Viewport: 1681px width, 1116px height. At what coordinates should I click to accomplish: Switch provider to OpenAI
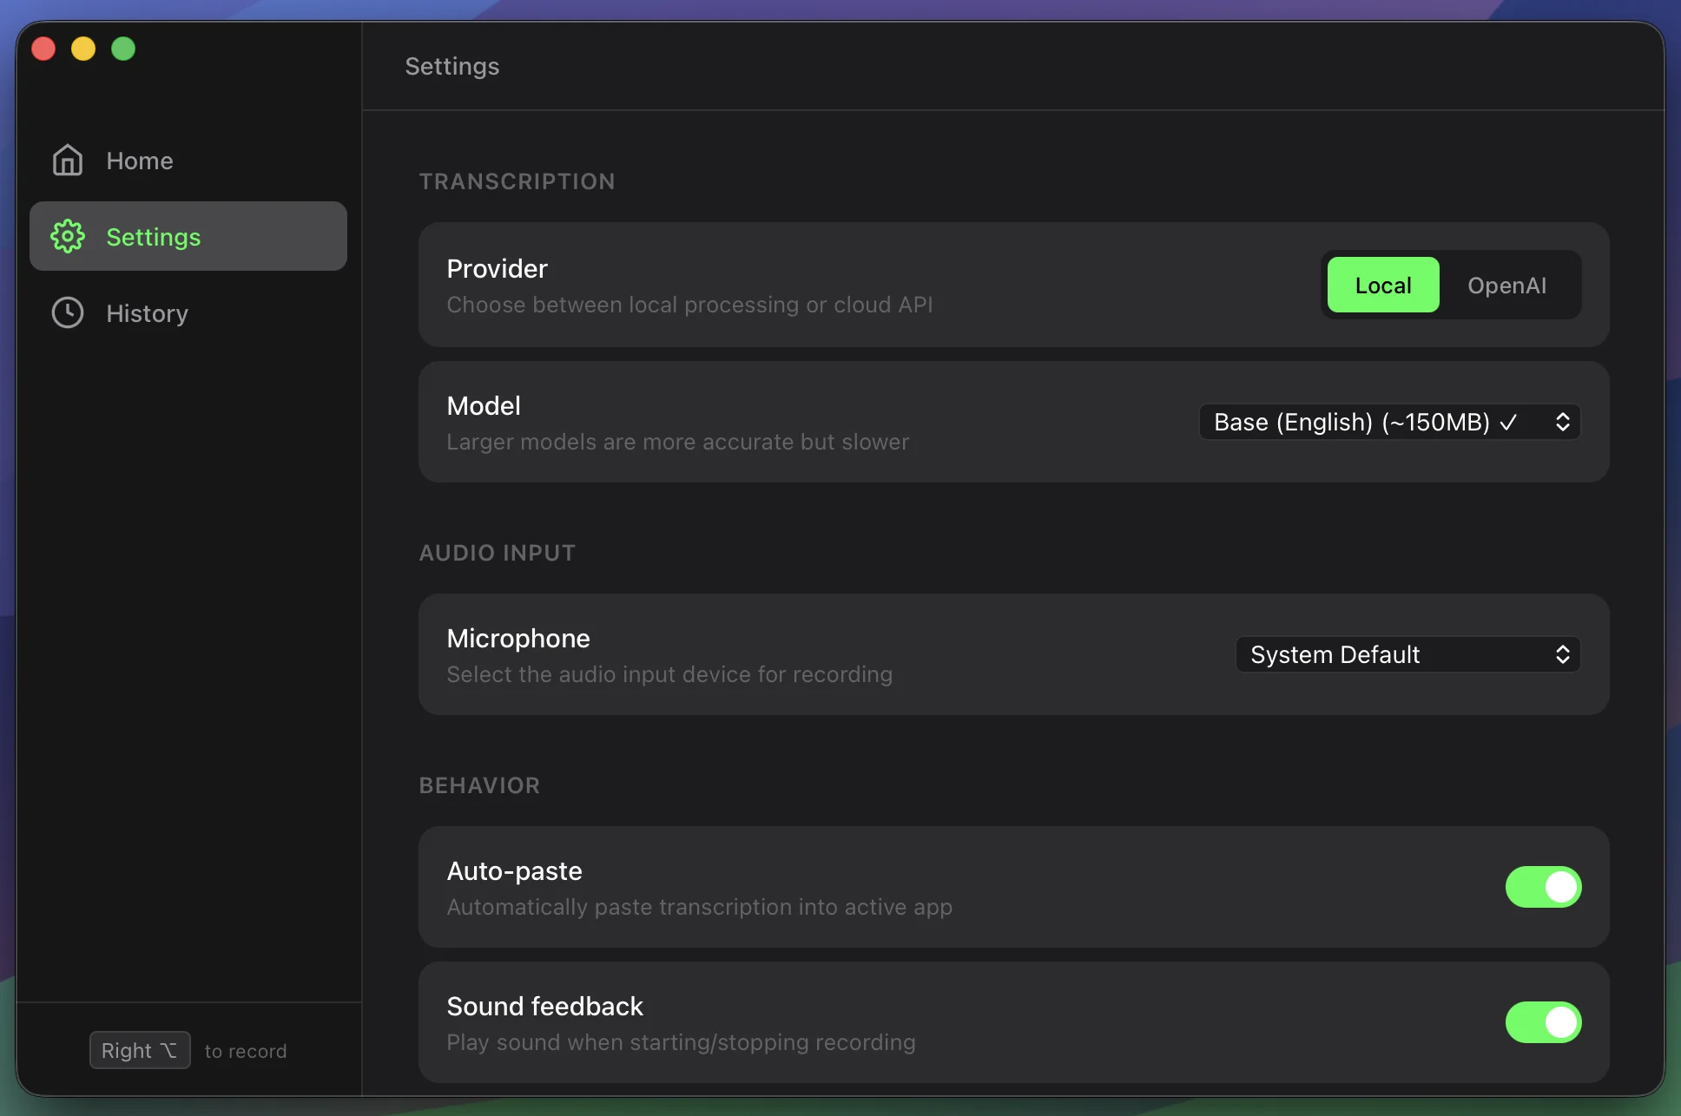click(x=1507, y=286)
